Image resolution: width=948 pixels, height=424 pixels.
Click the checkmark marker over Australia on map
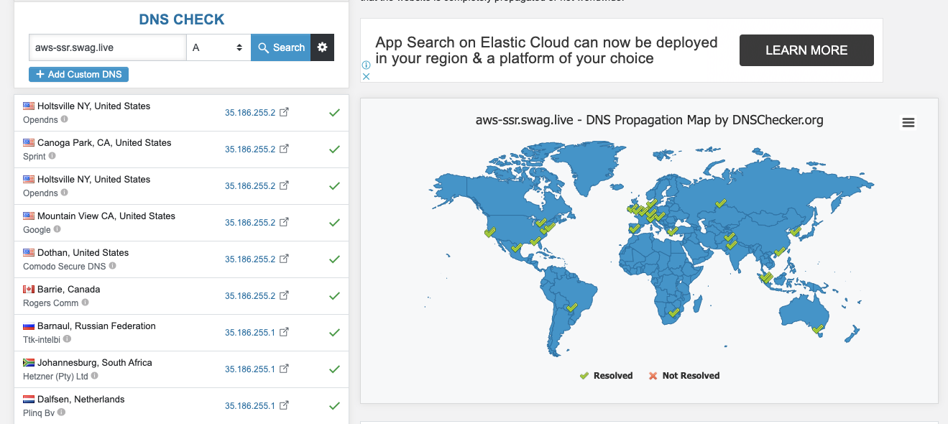(x=817, y=329)
